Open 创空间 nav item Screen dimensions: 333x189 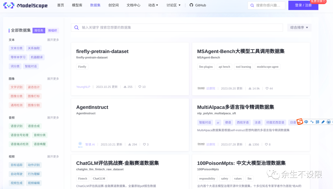[x=113, y=5]
